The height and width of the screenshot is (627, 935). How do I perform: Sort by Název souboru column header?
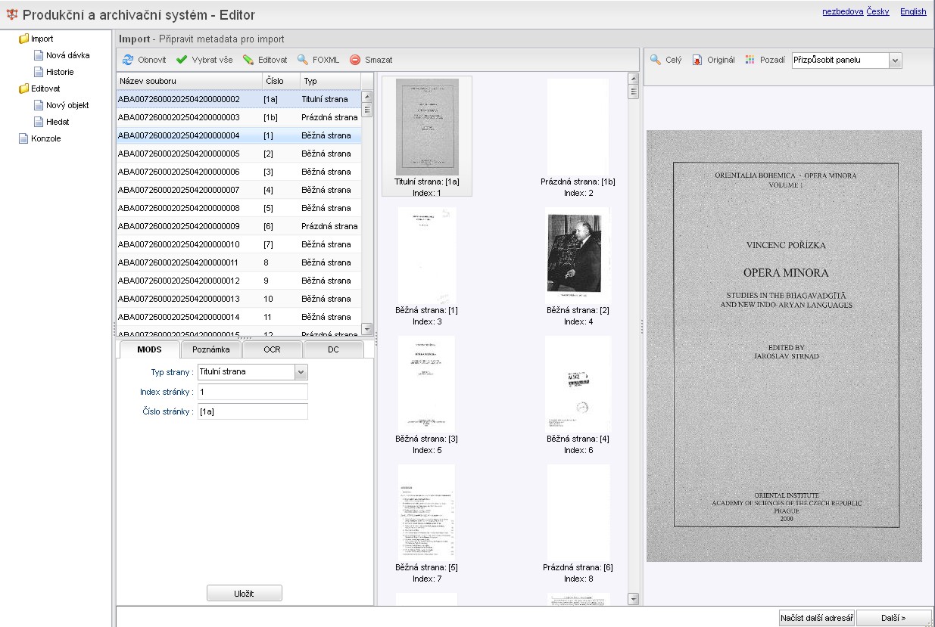coord(189,81)
